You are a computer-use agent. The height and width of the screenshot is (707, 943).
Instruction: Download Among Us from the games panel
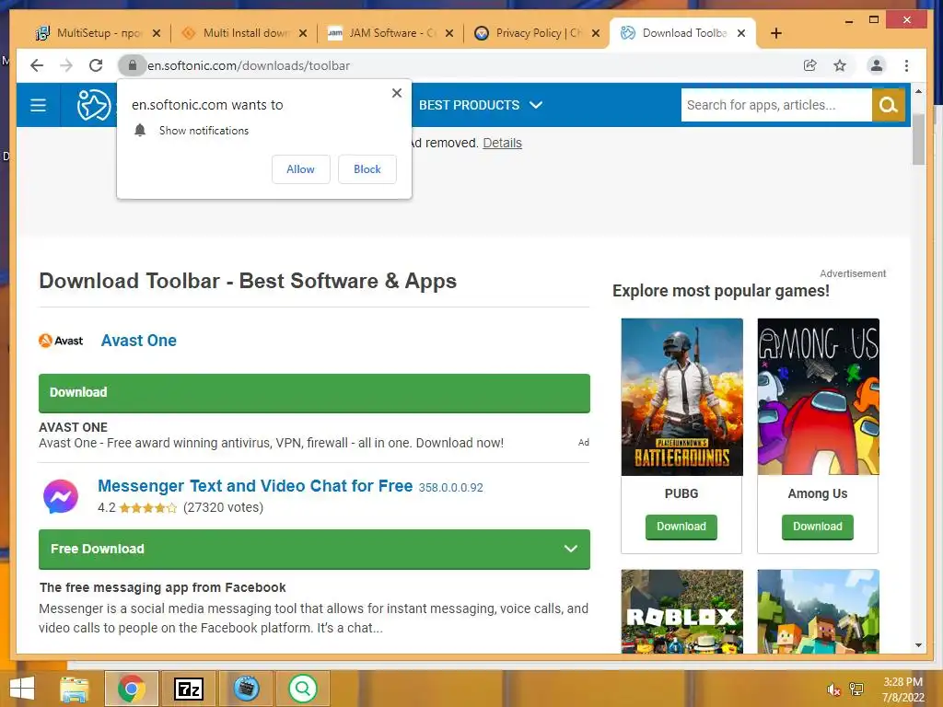(818, 527)
